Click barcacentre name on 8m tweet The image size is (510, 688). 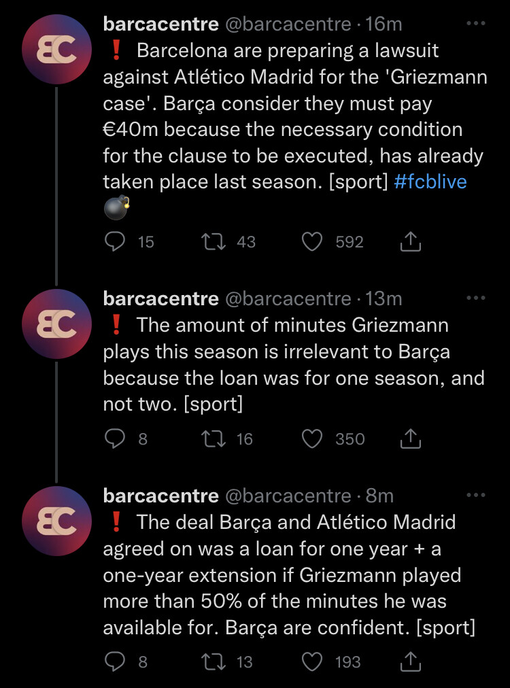[x=160, y=496]
